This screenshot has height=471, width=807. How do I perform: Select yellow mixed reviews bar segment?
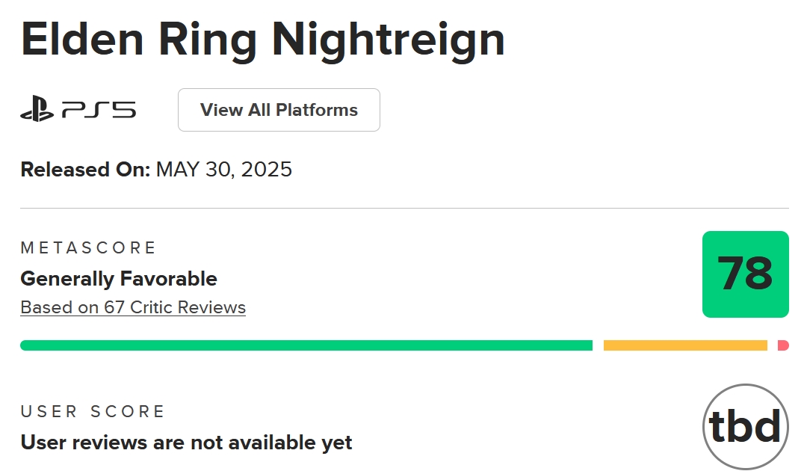pyautogui.click(x=685, y=345)
